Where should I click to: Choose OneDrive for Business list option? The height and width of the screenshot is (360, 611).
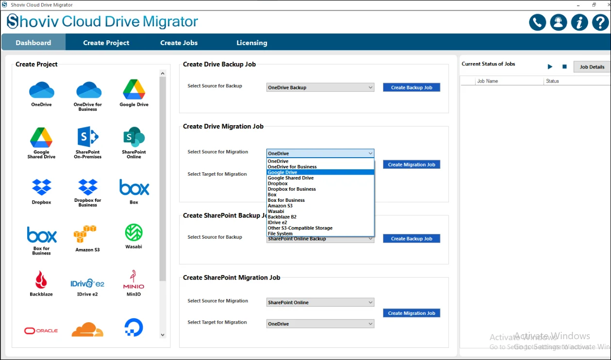320,167
